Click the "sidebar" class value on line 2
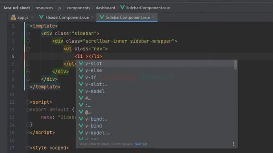The width and height of the screenshot is (273, 153). pos(84,34)
